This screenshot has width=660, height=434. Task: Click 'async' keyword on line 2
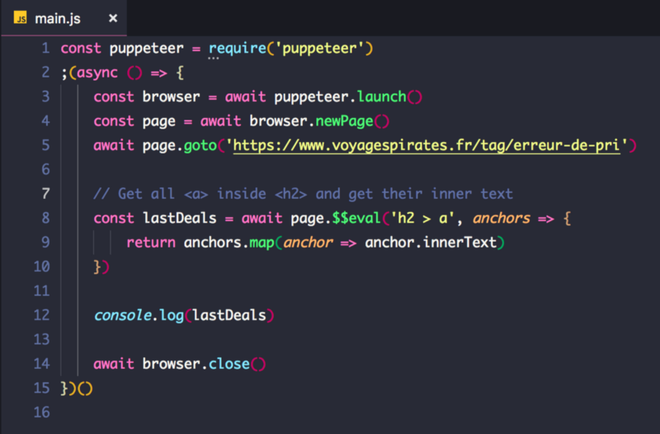tap(97, 73)
